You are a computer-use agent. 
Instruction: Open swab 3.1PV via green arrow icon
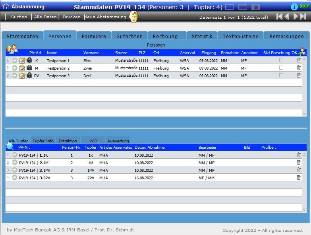(x=14, y=170)
